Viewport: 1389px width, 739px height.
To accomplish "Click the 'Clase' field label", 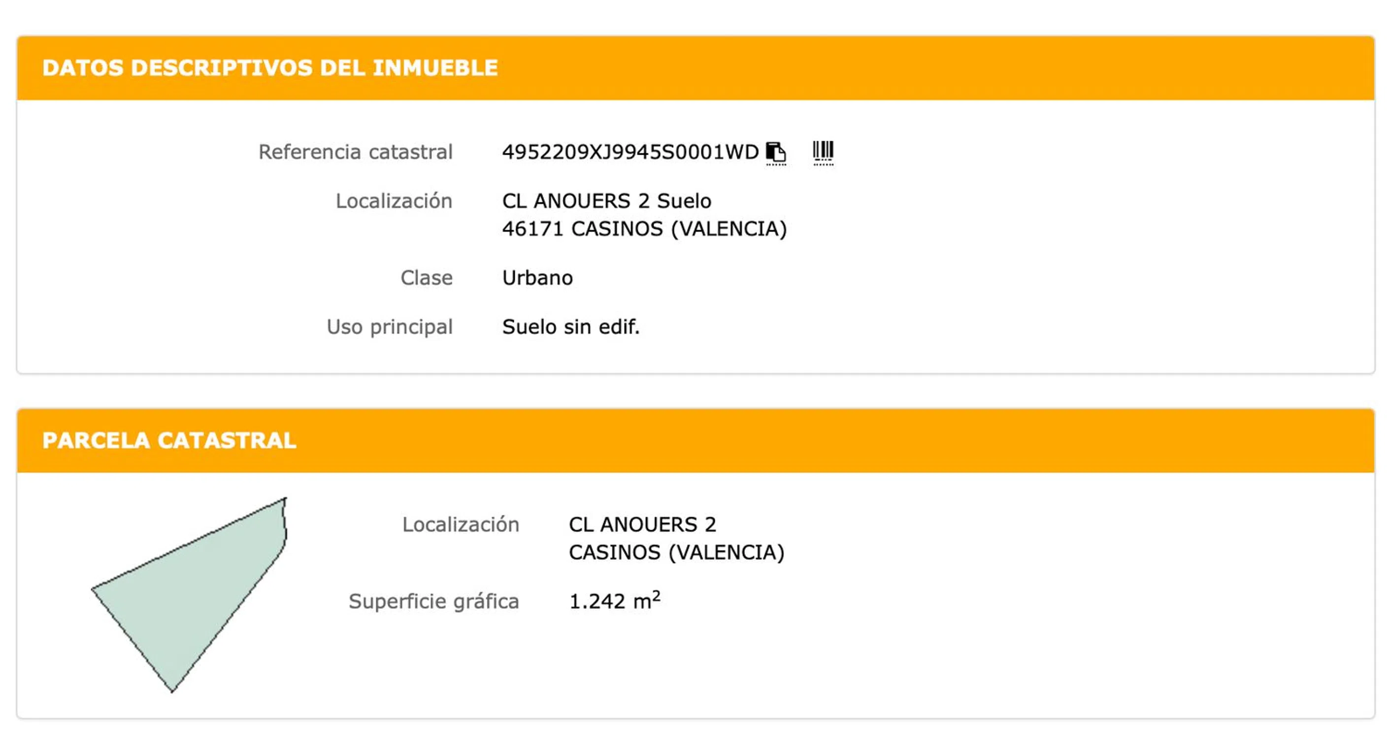I will coord(426,278).
